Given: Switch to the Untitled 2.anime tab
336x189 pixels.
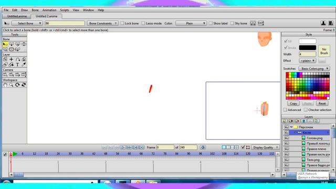Looking at the screenshot, I should tap(47, 16).
